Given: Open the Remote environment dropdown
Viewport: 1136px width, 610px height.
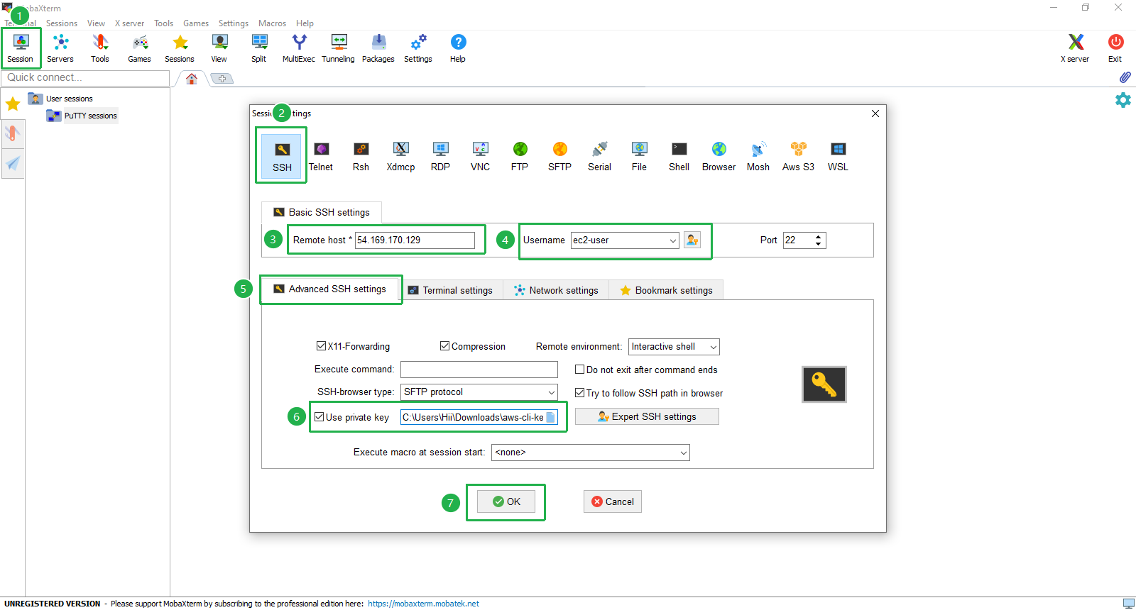Looking at the screenshot, I should (674, 347).
